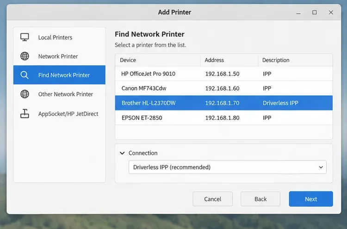Image resolution: width=347 pixels, height=229 pixels.
Task: Click the IPP description of Canon MF743Cdw
Action: click(267, 88)
